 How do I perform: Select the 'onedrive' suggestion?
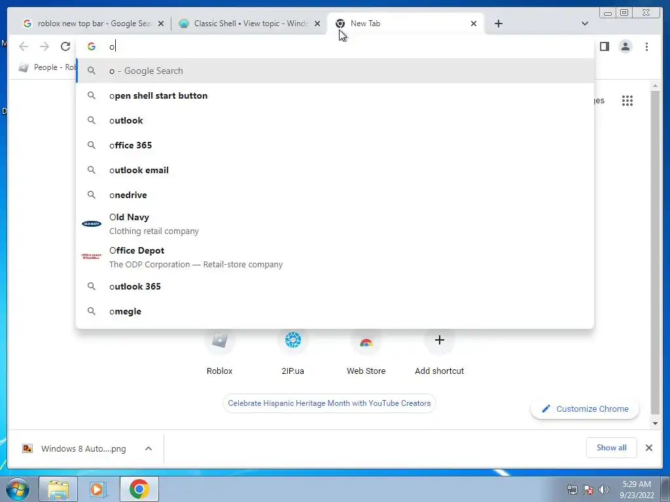click(334, 195)
